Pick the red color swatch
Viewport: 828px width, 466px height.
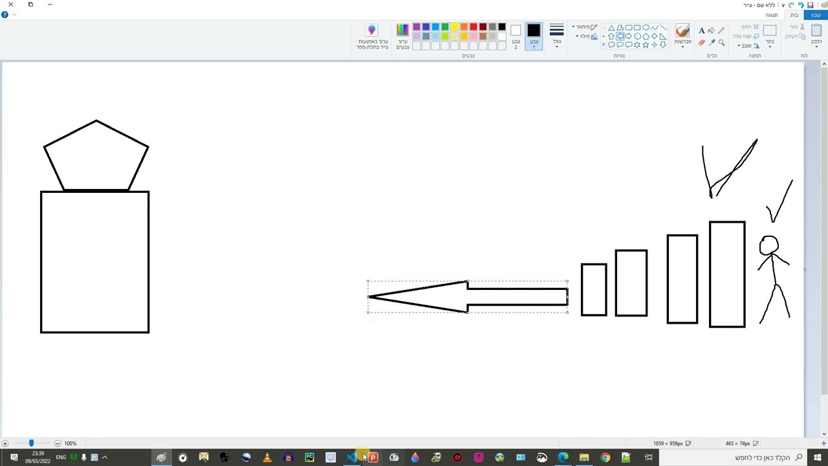point(474,27)
